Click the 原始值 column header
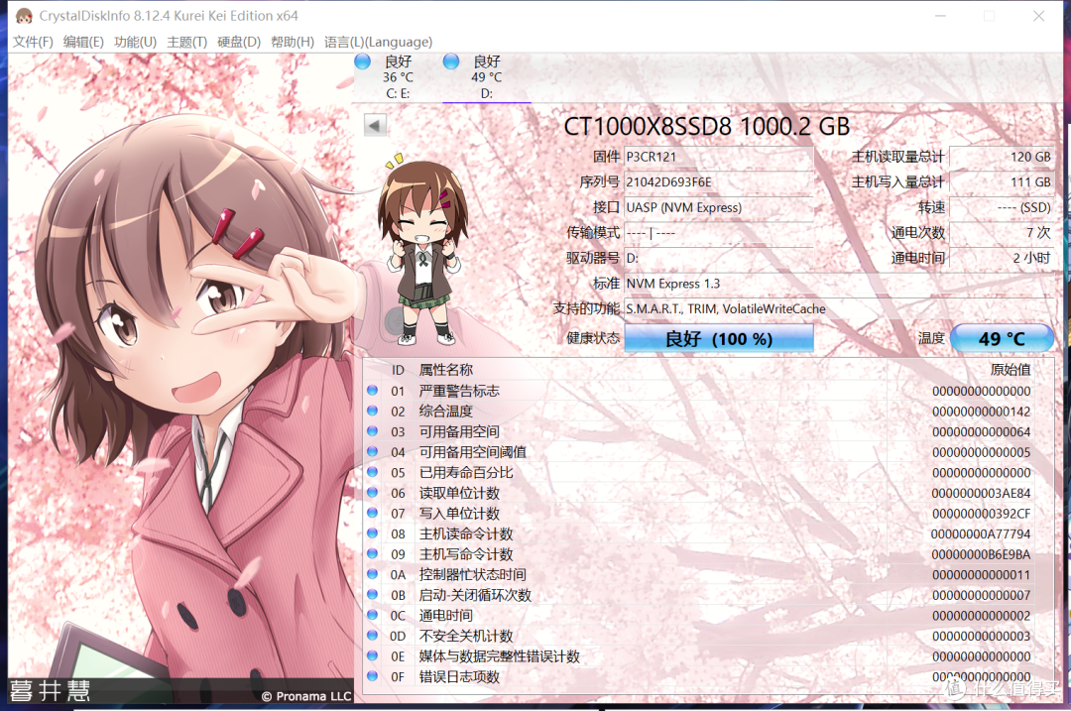 click(1011, 370)
